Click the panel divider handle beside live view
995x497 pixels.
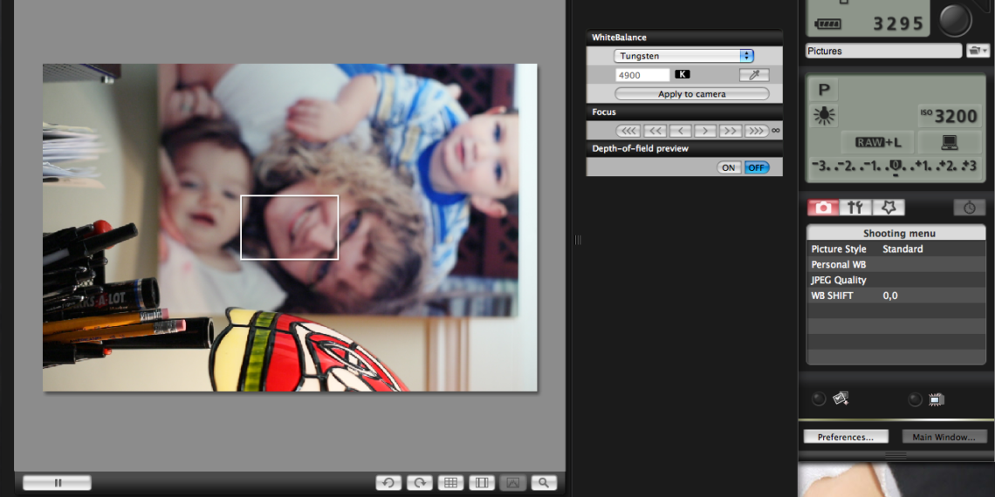pyautogui.click(x=578, y=240)
